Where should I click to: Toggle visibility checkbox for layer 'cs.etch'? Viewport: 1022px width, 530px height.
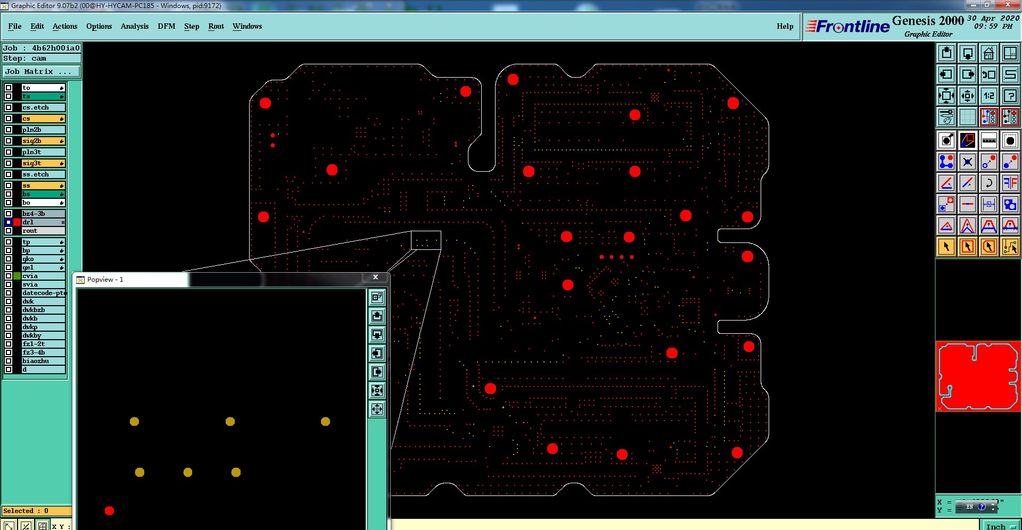tap(9, 107)
